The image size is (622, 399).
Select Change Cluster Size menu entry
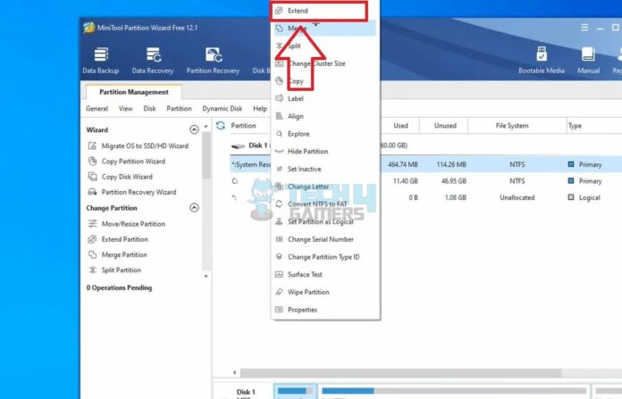[325, 63]
